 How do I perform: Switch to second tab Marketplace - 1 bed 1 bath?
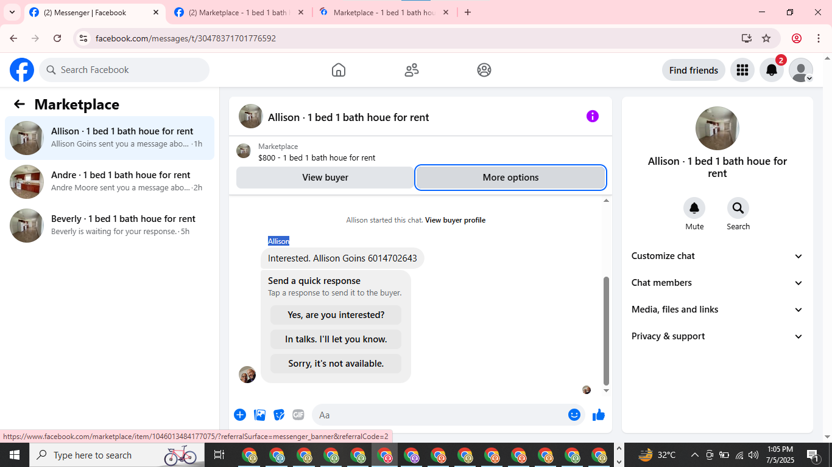click(x=239, y=13)
